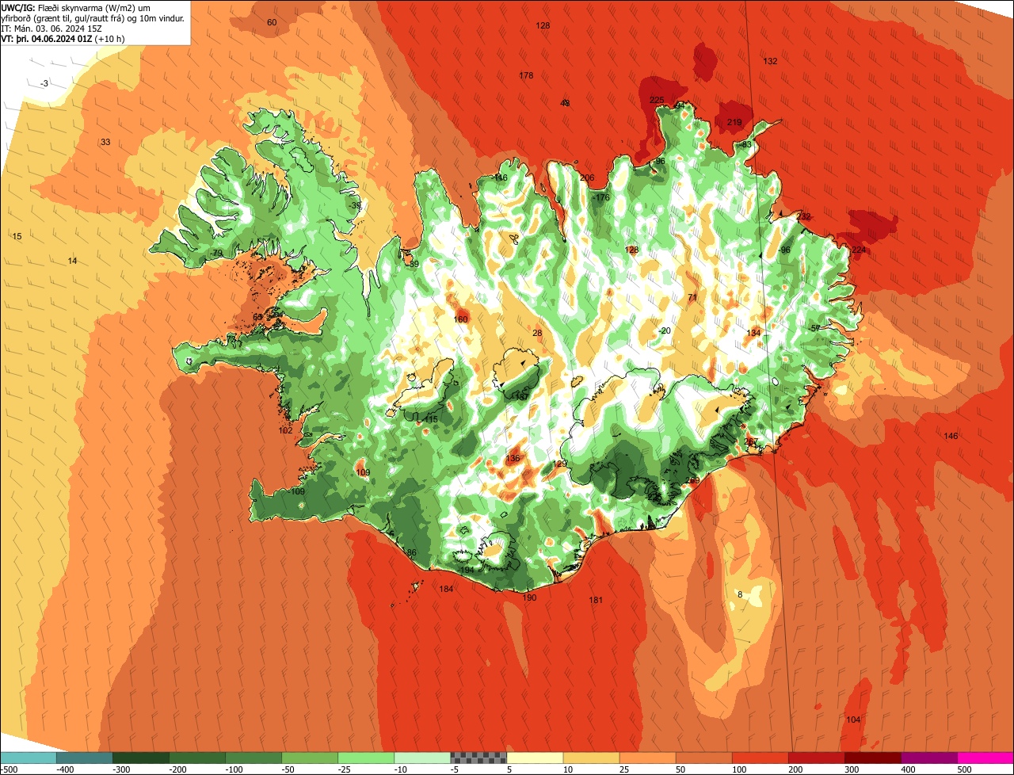Click the flux value '267' on the southeast coast
This screenshot has width=1014, height=775.
(751, 441)
